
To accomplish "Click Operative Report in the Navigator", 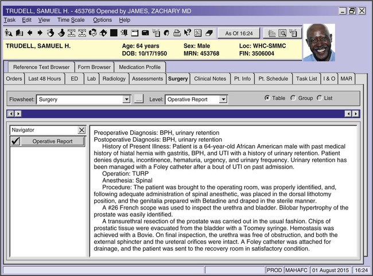I will point(52,141).
